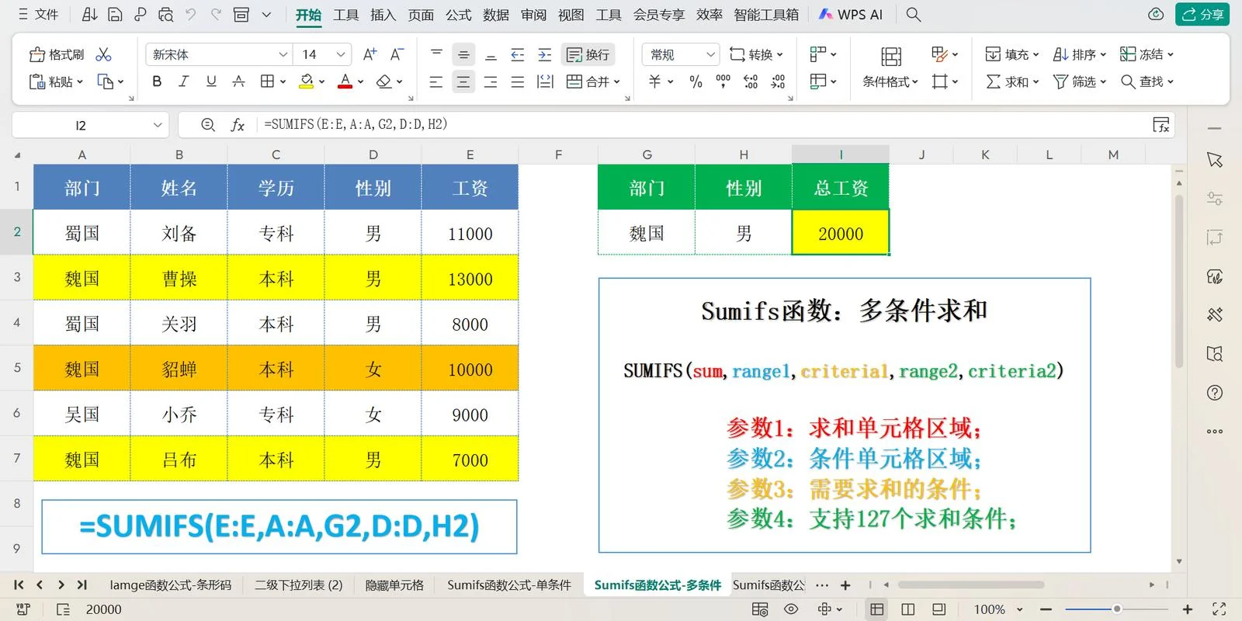The image size is (1242, 621).
Task: Click the settings sliders icon in right sidebar
Action: click(x=1215, y=199)
